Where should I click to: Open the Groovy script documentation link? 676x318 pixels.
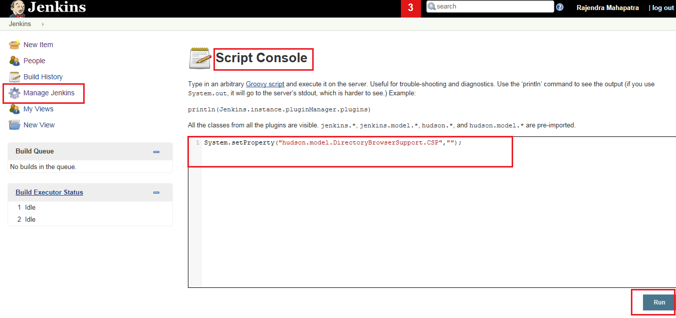(x=265, y=84)
